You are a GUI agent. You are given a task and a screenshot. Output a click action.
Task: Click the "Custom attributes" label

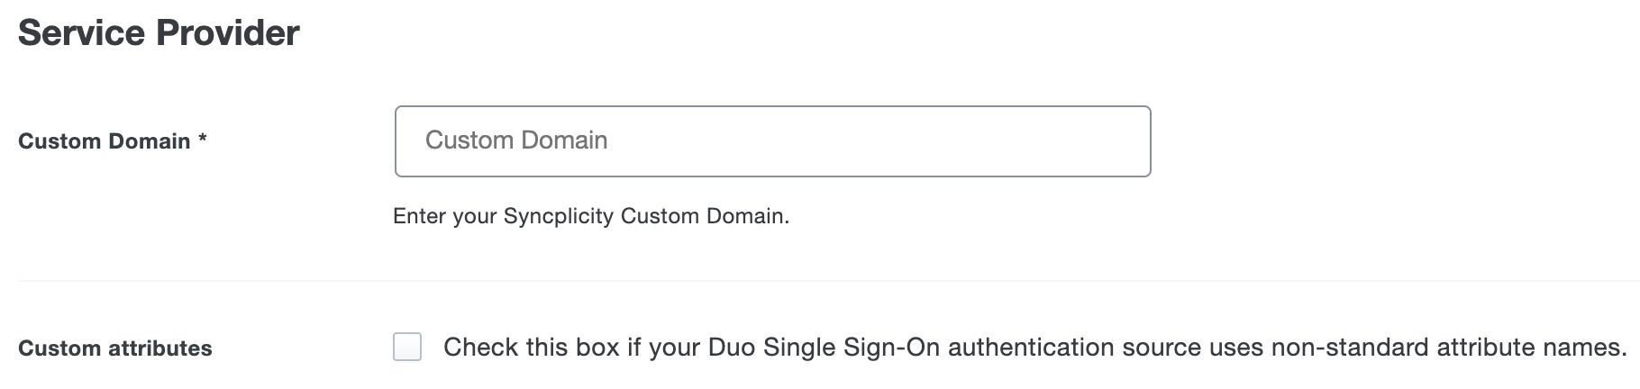(x=115, y=348)
